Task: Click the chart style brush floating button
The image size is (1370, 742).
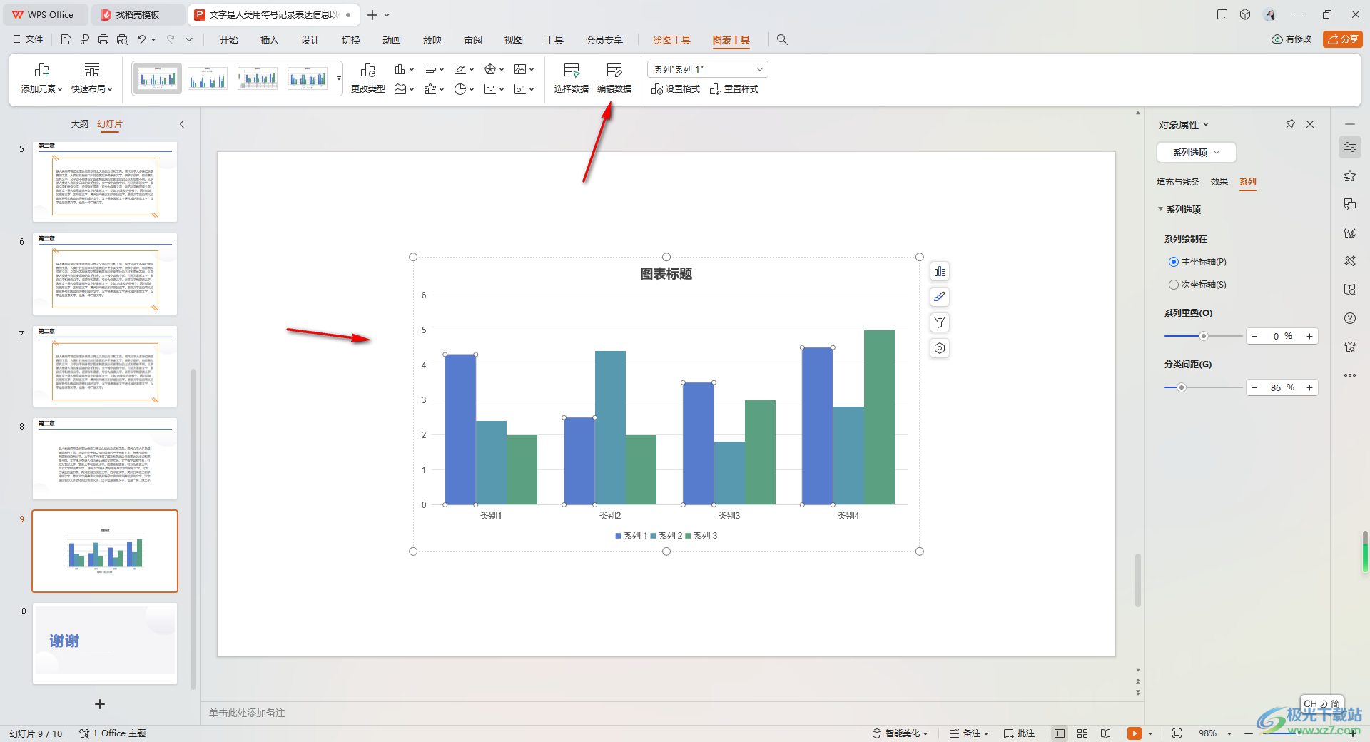Action: (x=940, y=297)
